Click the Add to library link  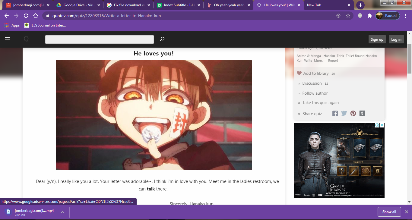(316, 73)
